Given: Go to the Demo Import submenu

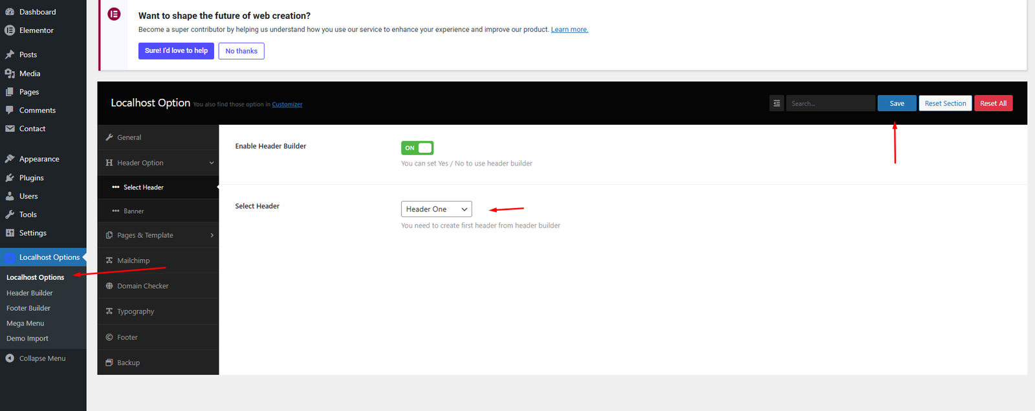Looking at the screenshot, I should click(27, 339).
